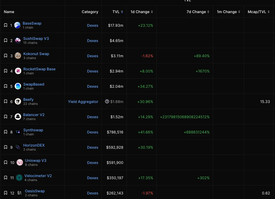Screen dimensions: 275x199
Task: Open Yield Aggregator category link
Action: [83, 102]
